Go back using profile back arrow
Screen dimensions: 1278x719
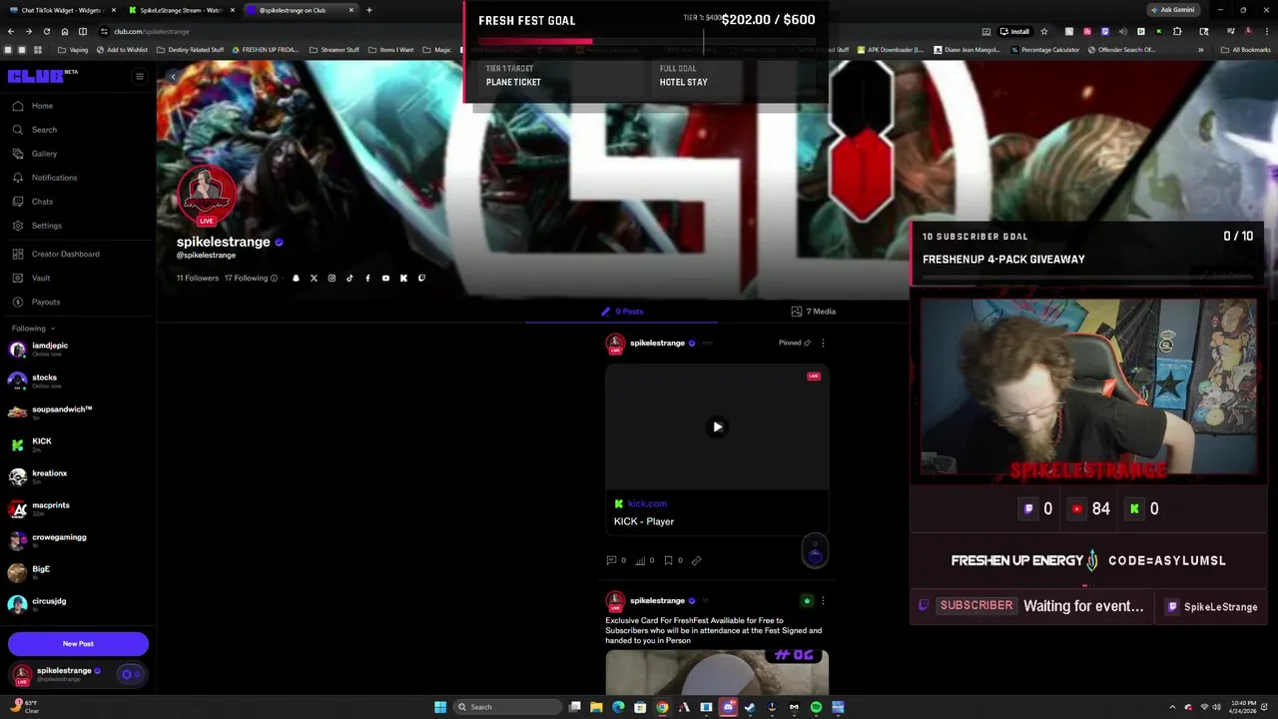[172, 77]
